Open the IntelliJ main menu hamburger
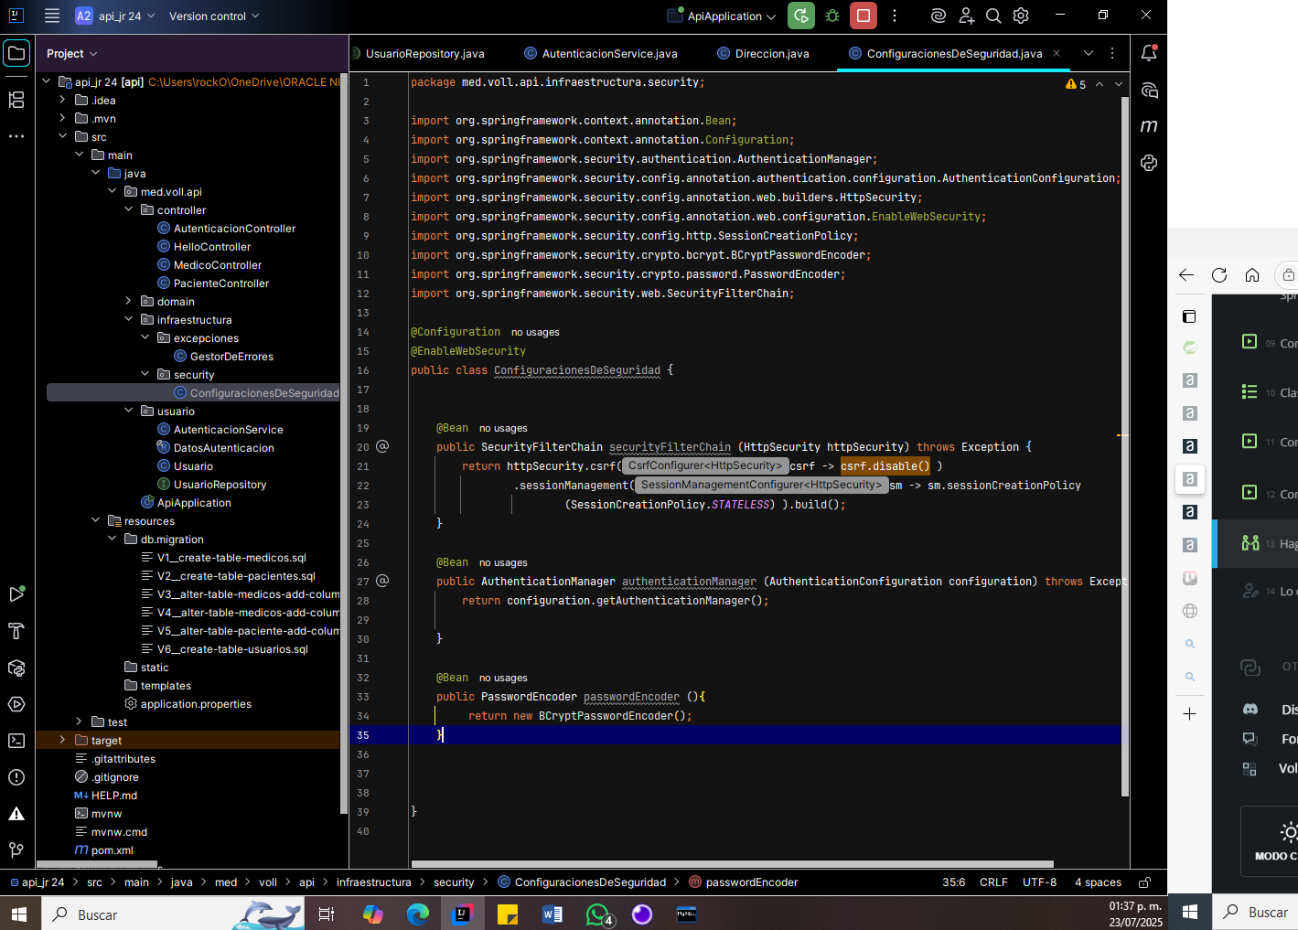Screen dimensions: 1298x930 tap(52, 16)
